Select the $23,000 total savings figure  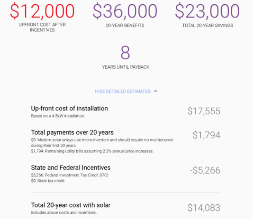208,11
